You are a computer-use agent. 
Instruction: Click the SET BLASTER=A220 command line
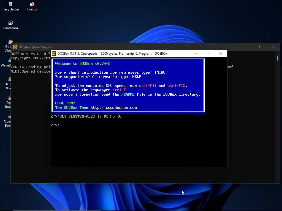86,116
